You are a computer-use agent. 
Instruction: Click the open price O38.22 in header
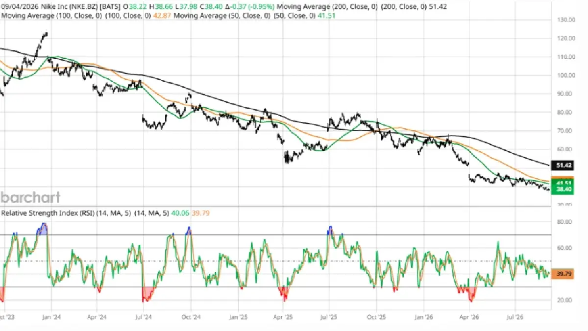[x=135, y=7]
